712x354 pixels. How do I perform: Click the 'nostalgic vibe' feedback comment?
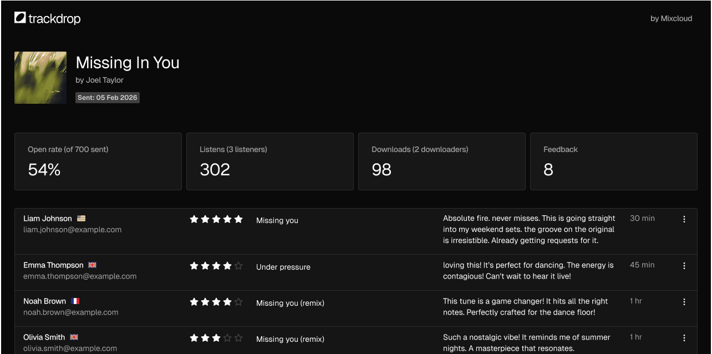click(527, 343)
